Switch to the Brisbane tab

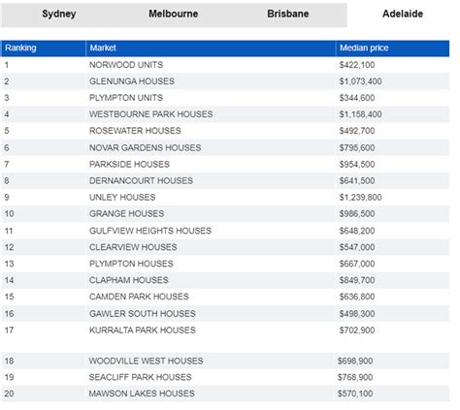[288, 14]
